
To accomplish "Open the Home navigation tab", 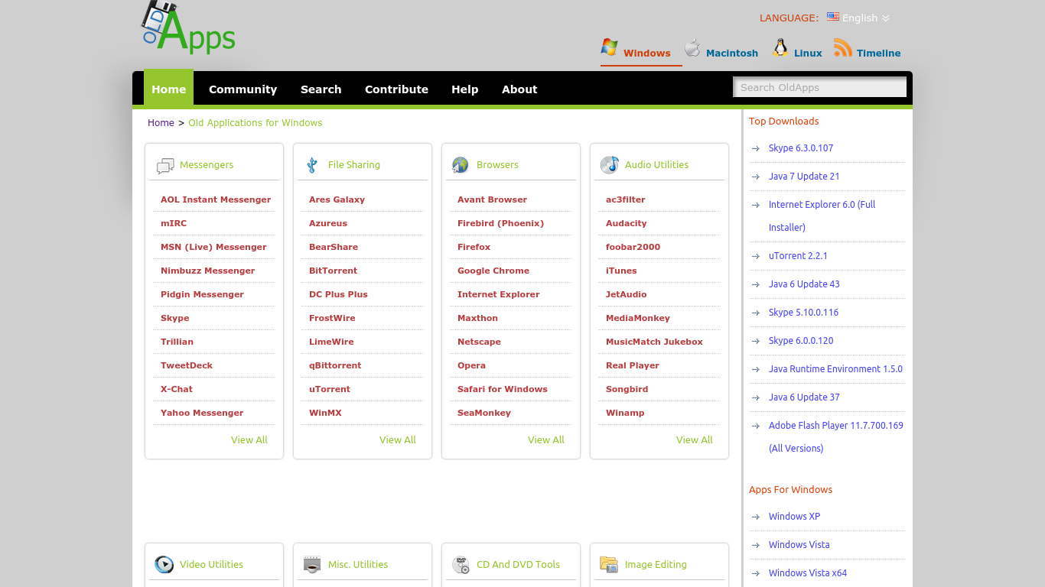I will (x=168, y=89).
